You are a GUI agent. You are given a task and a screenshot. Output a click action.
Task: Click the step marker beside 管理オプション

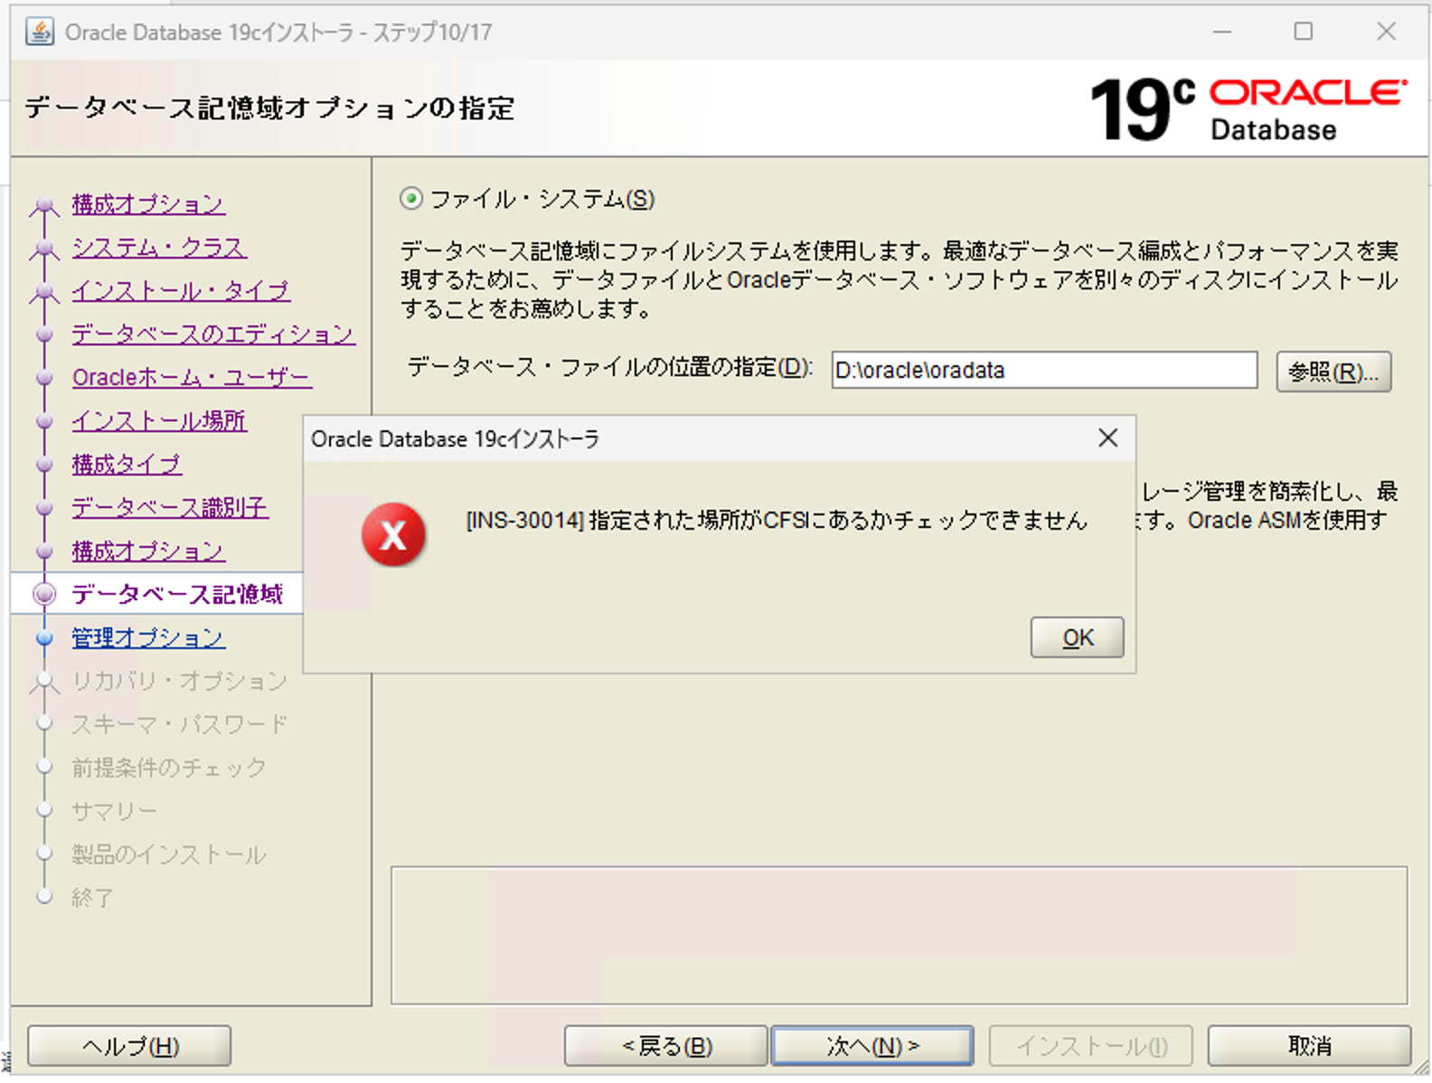[44, 637]
